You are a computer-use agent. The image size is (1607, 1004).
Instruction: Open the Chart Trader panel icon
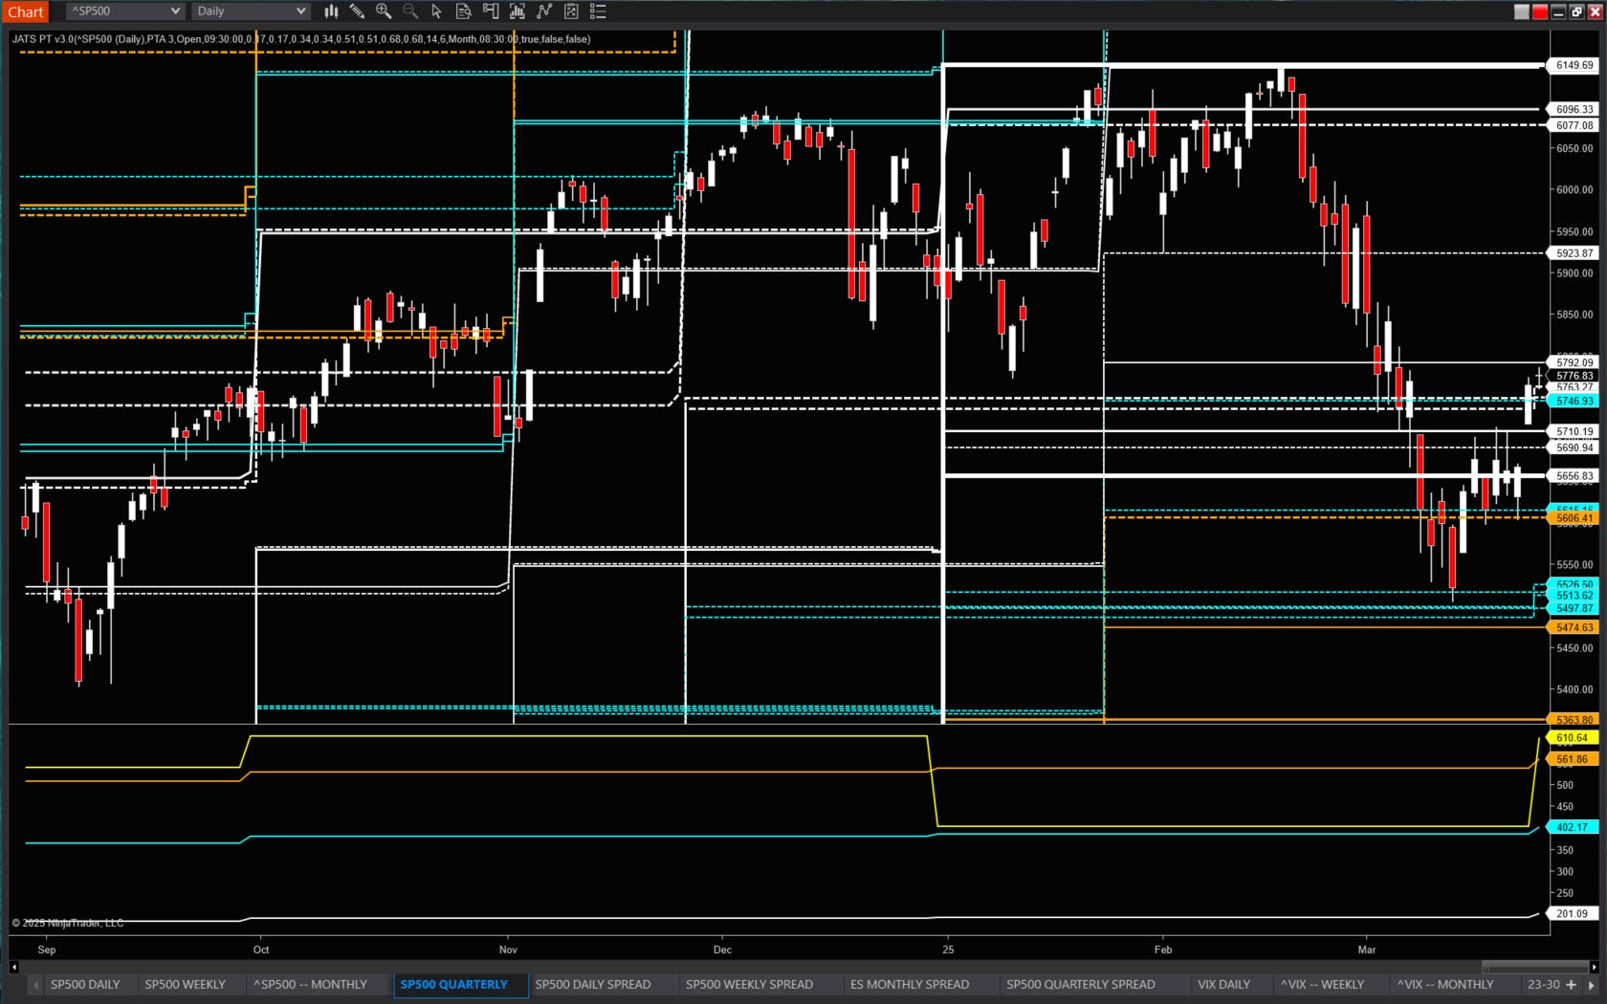coord(490,11)
